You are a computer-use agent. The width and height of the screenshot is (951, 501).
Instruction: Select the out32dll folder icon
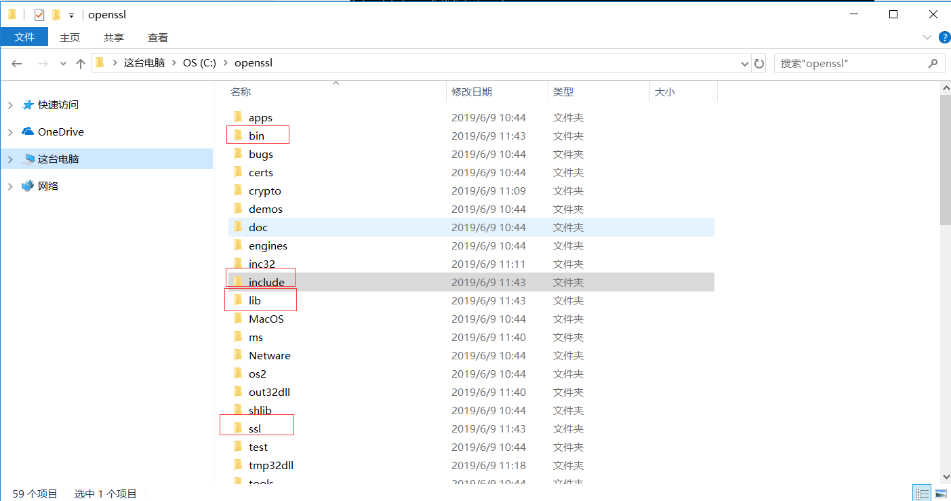pos(238,392)
